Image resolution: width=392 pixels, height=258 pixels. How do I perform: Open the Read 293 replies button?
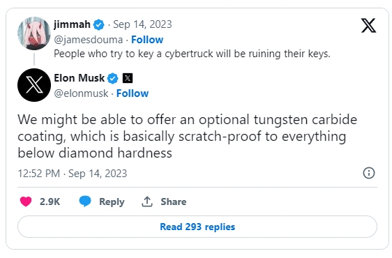(197, 227)
